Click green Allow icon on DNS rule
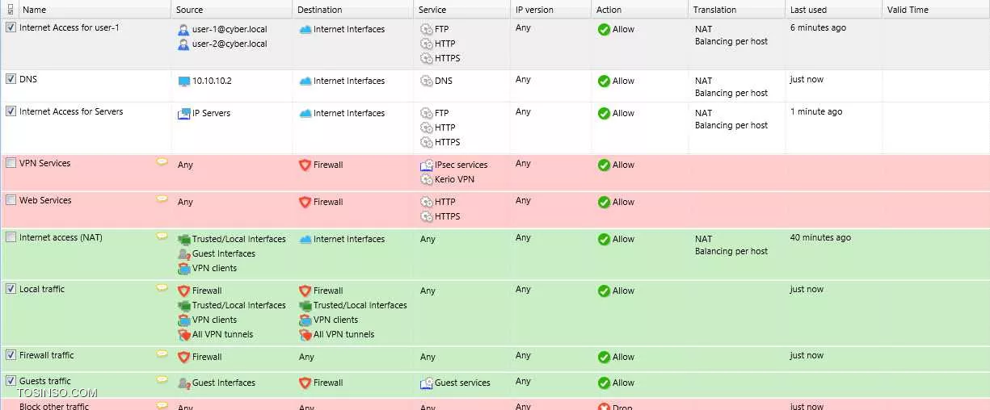The height and width of the screenshot is (410, 990). (x=604, y=81)
